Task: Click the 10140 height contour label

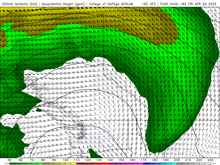Action: click(83, 29)
